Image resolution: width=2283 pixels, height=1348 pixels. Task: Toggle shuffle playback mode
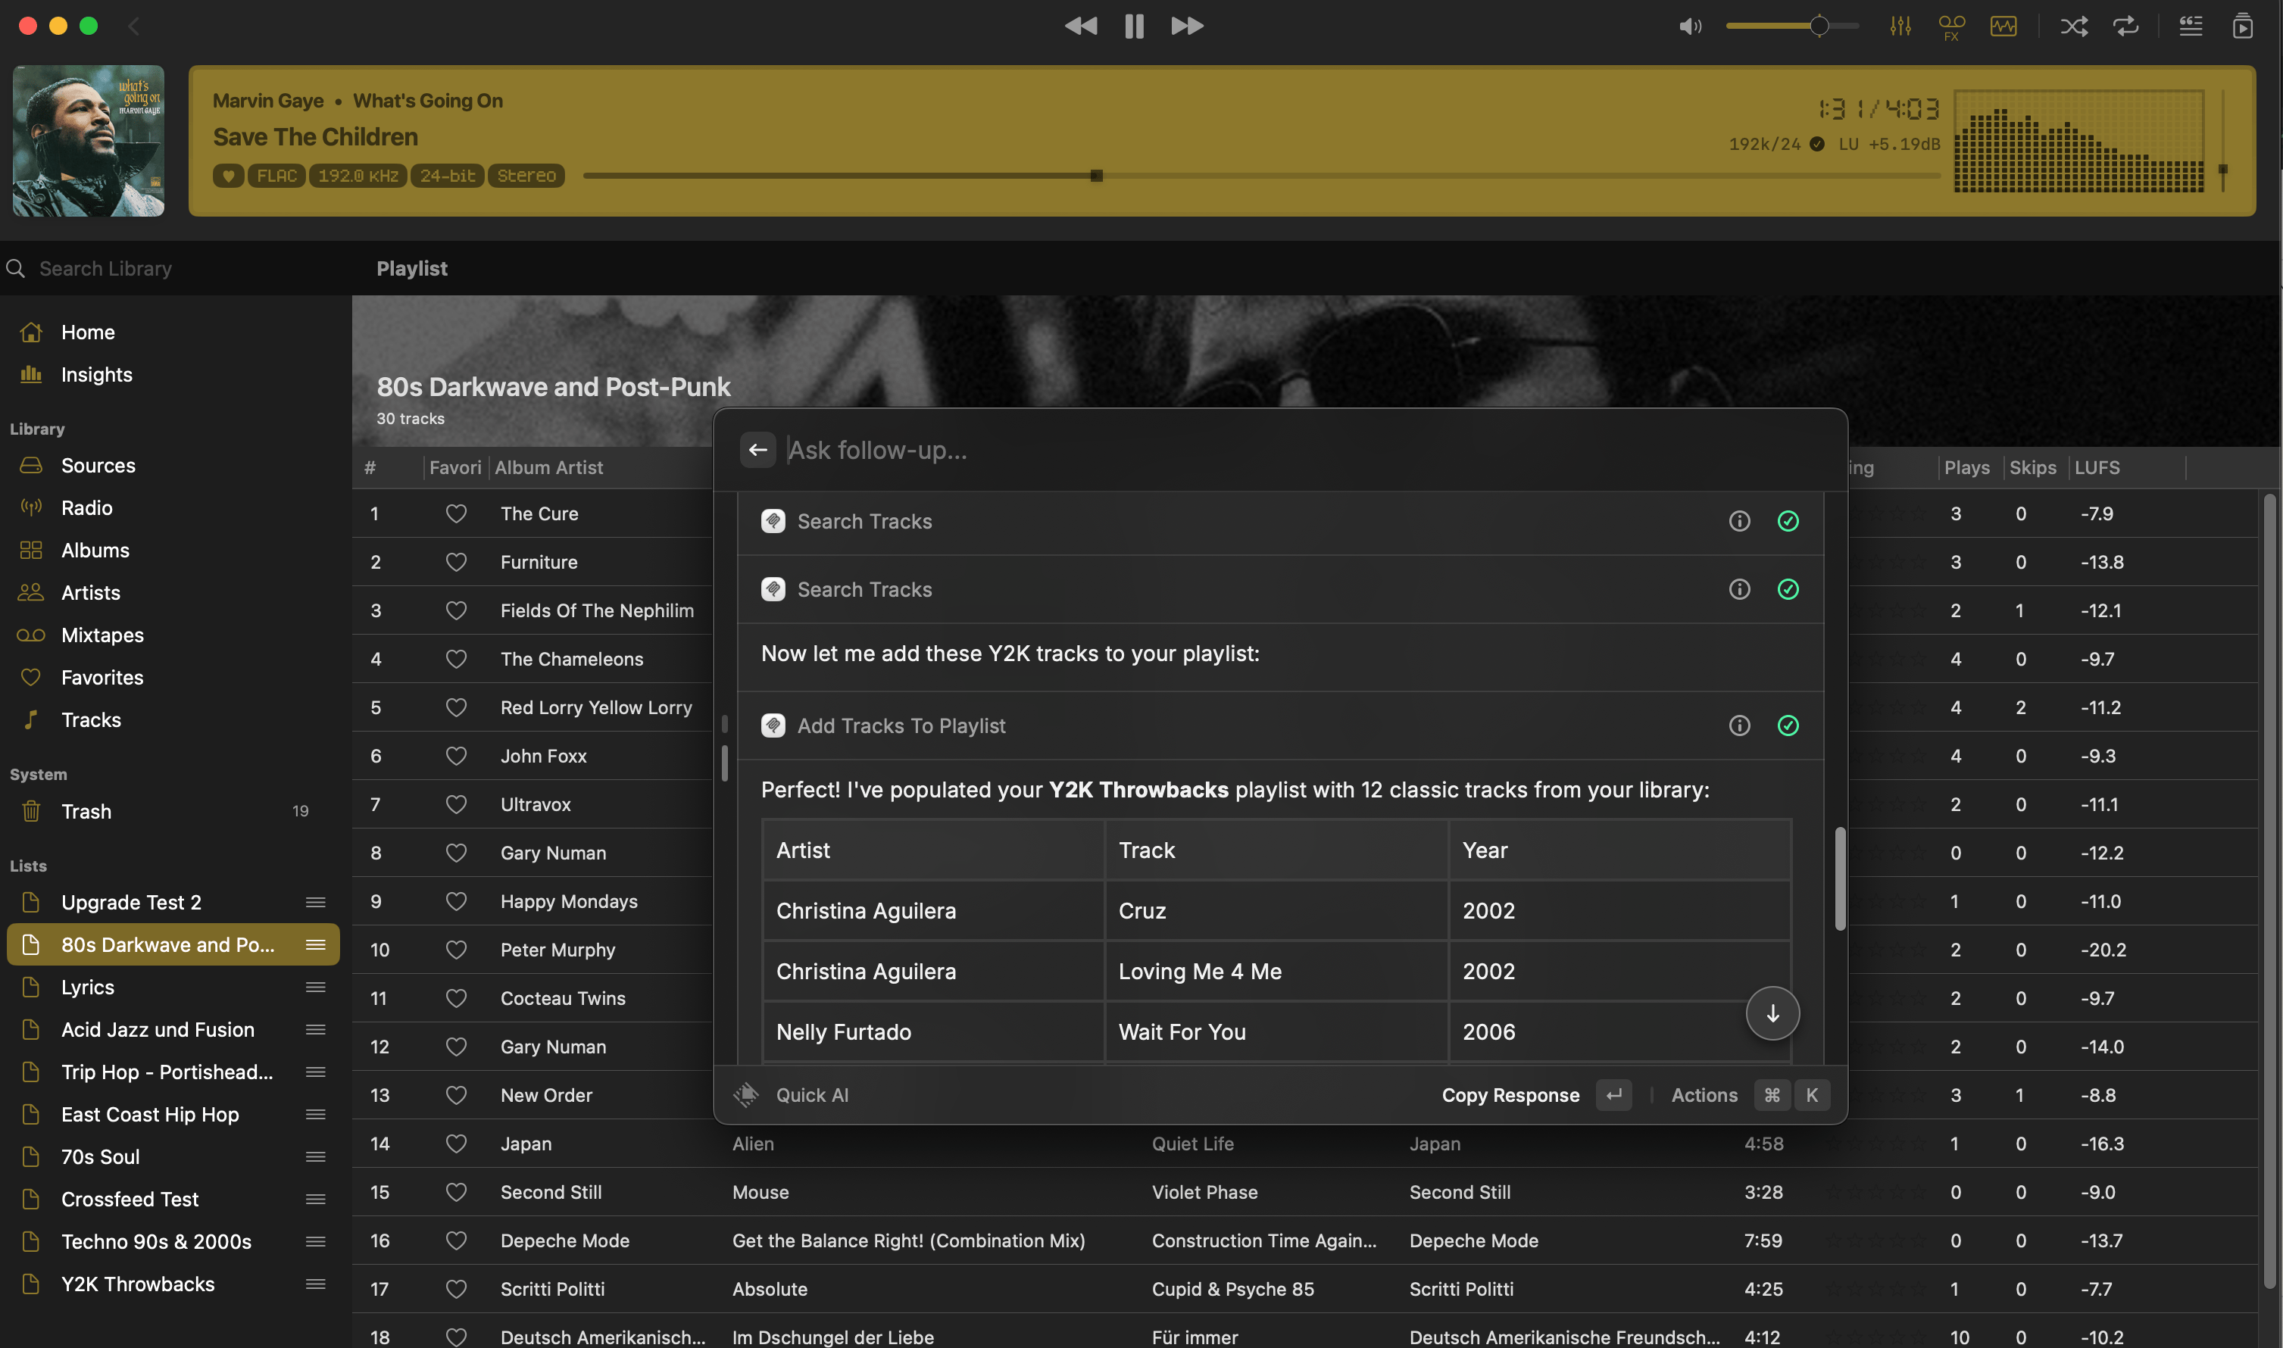[x=2073, y=27]
